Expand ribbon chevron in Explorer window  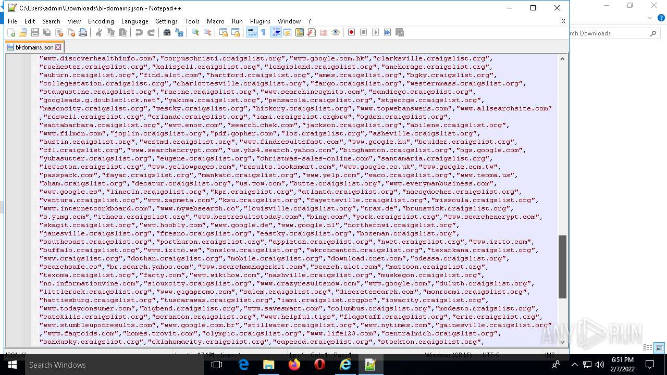(x=649, y=17)
